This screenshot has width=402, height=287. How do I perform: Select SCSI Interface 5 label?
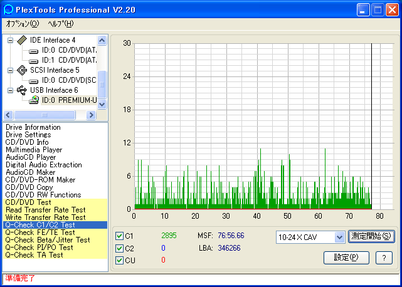(x=55, y=70)
